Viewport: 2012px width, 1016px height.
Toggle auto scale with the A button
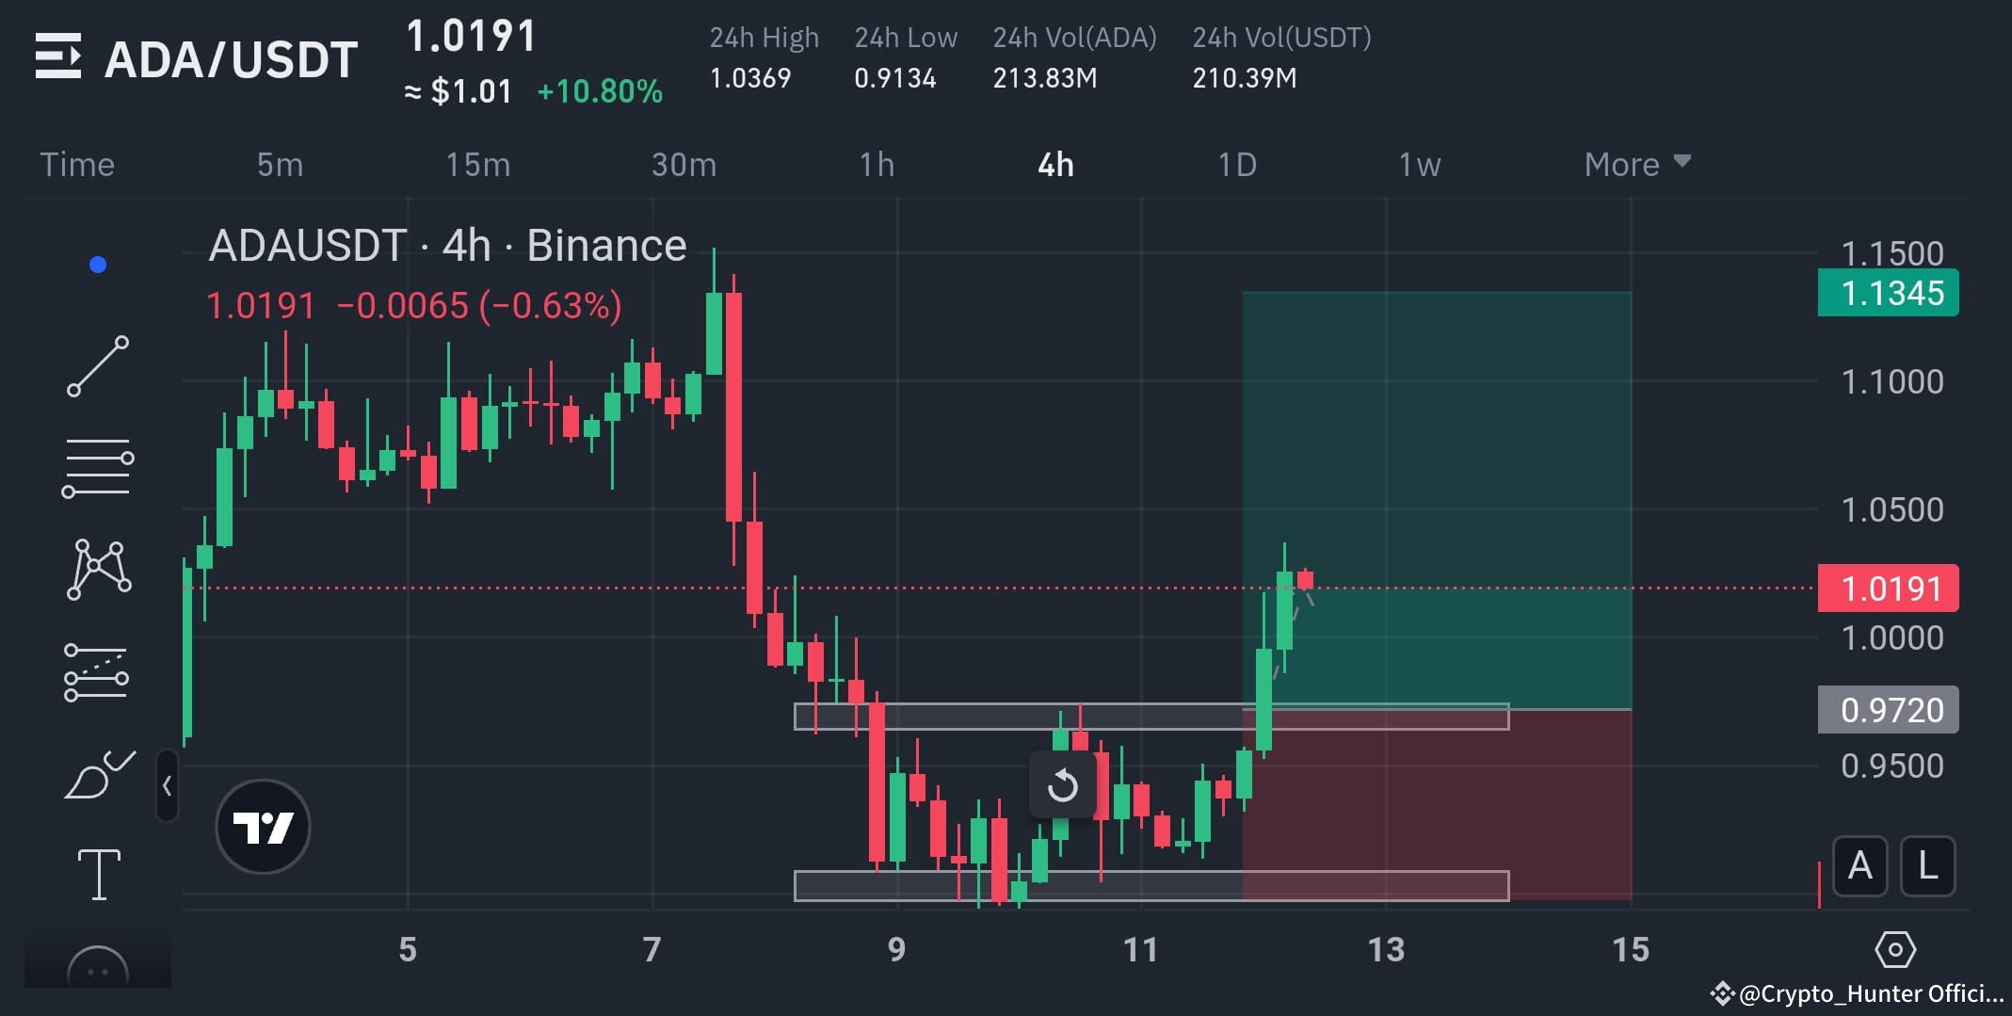coord(1859,865)
